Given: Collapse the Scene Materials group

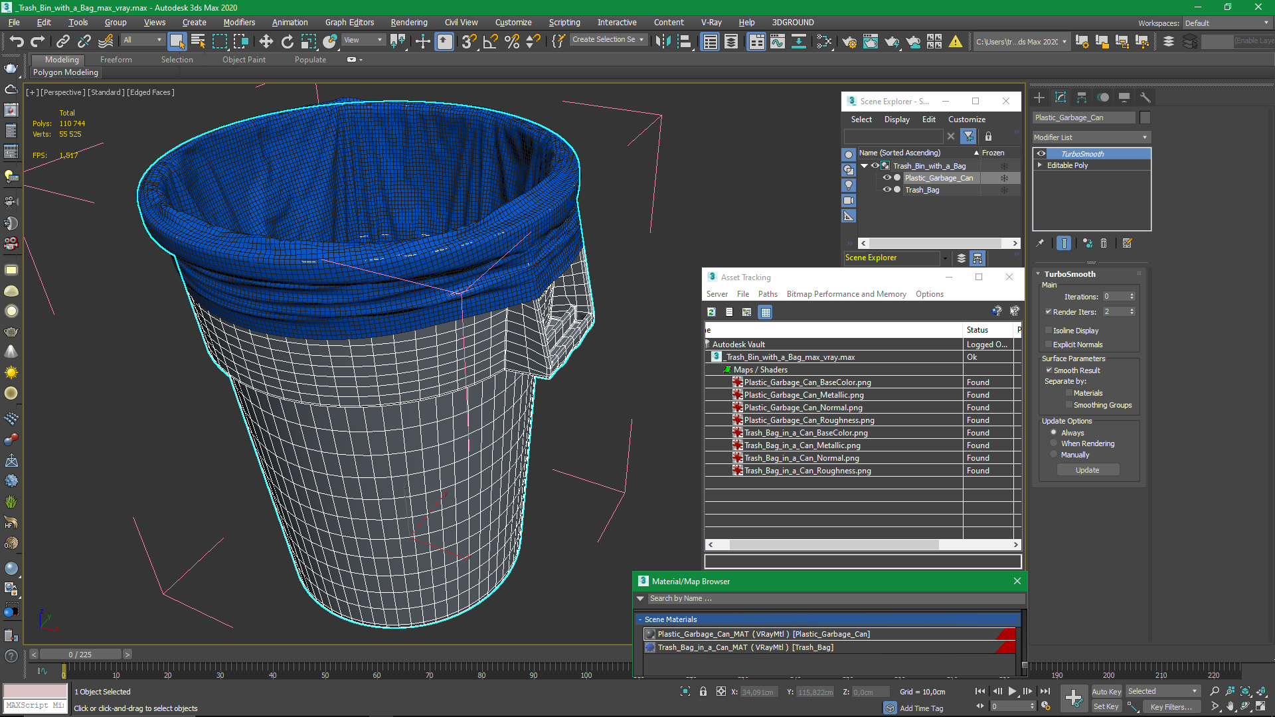Looking at the screenshot, I should 640,619.
